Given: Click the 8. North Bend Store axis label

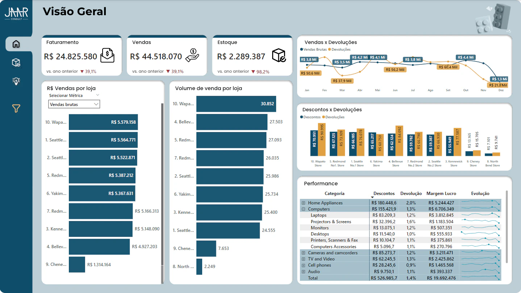Looking at the screenshot, I should point(492,164).
